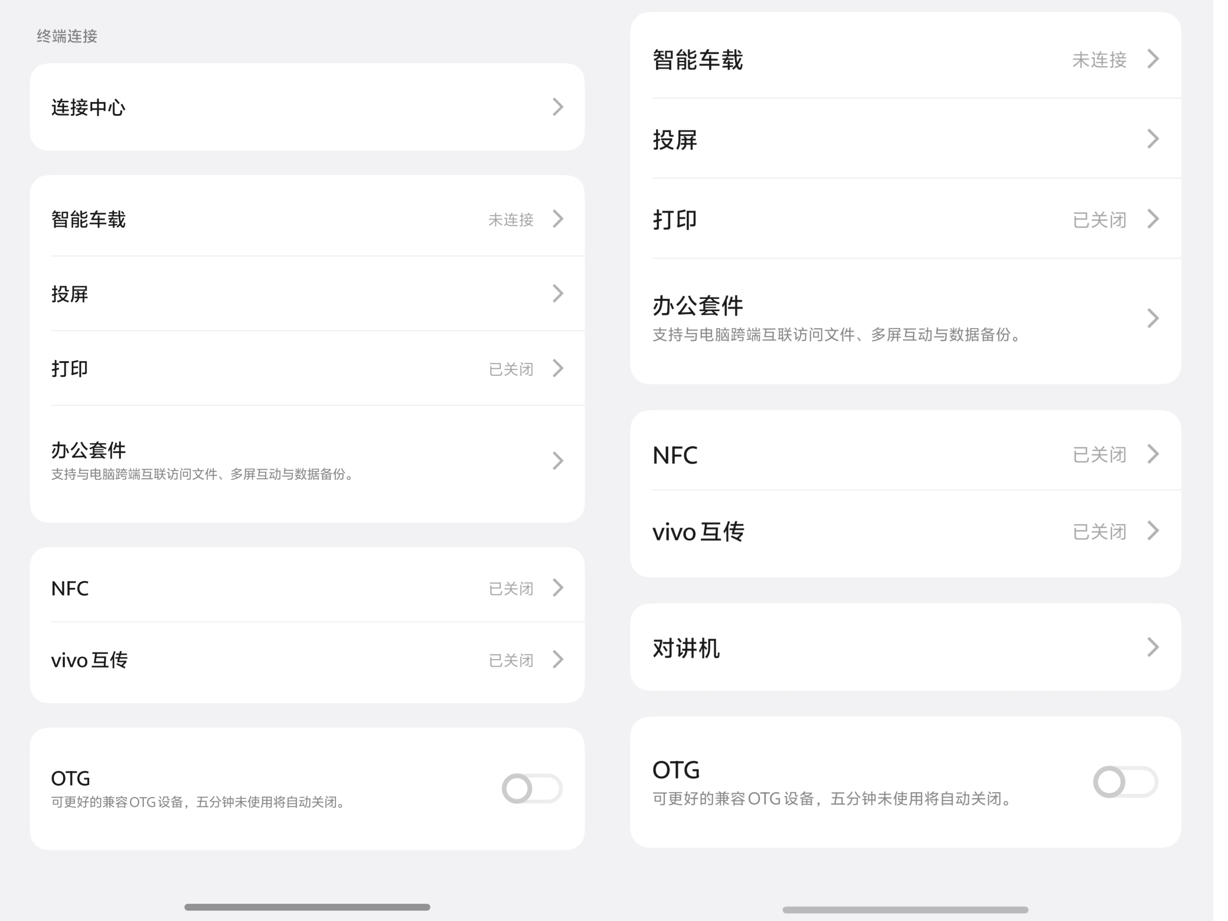The height and width of the screenshot is (921, 1228).
Task: Tap chevron of right panel 智能车载 row
Action: coord(1153,59)
